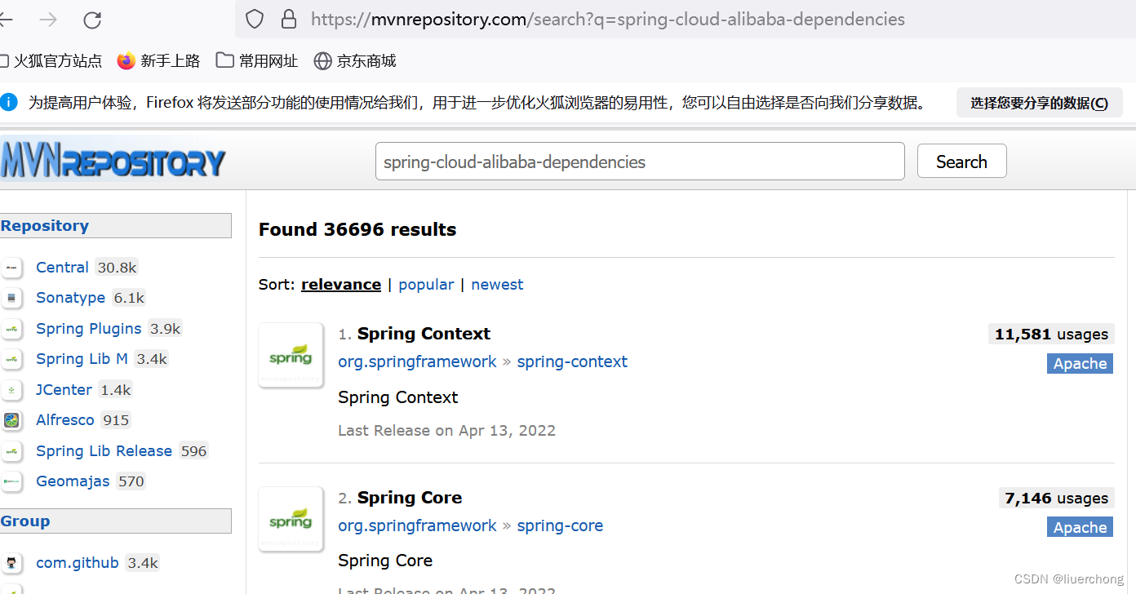
Task: Click the blue info icon in notification bar
Action: coord(9,102)
